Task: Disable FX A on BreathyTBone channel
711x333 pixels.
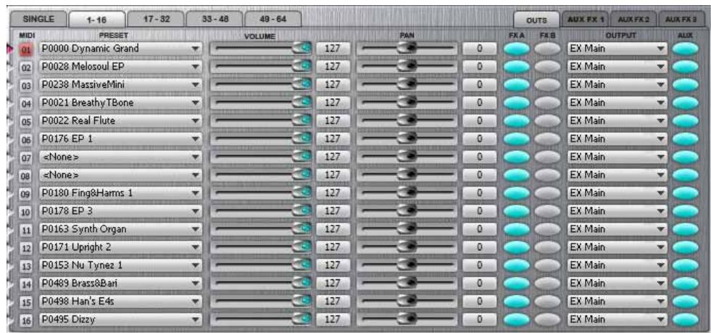Action: pos(517,104)
